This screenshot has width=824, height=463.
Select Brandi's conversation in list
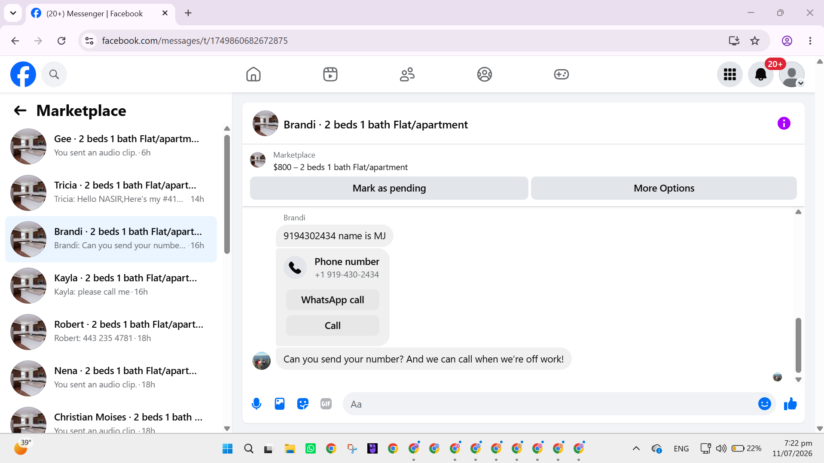click(111, 239)
